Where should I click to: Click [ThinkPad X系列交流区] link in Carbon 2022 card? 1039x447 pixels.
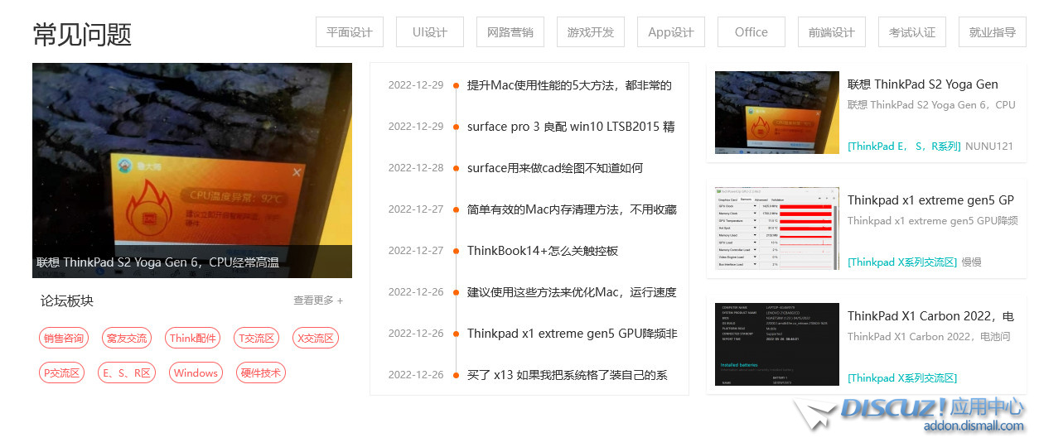point(902,378)
